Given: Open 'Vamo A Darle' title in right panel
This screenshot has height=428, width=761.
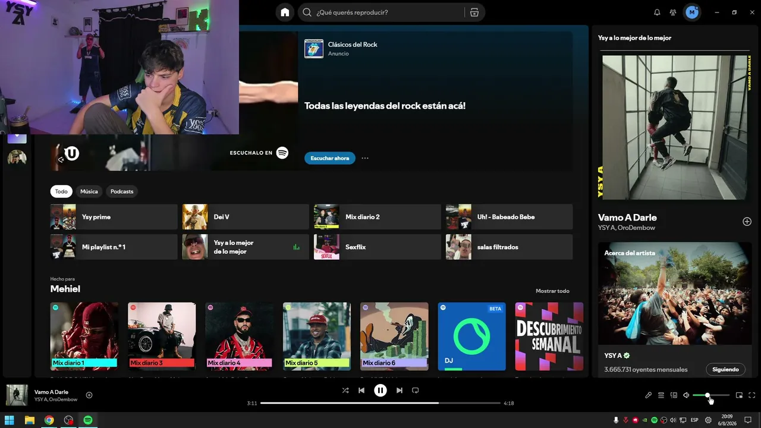Looking at the screenshot, I should [x=627, y=218].
